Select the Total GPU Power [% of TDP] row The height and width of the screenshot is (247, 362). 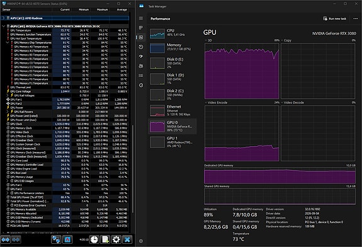pos(65,197)
